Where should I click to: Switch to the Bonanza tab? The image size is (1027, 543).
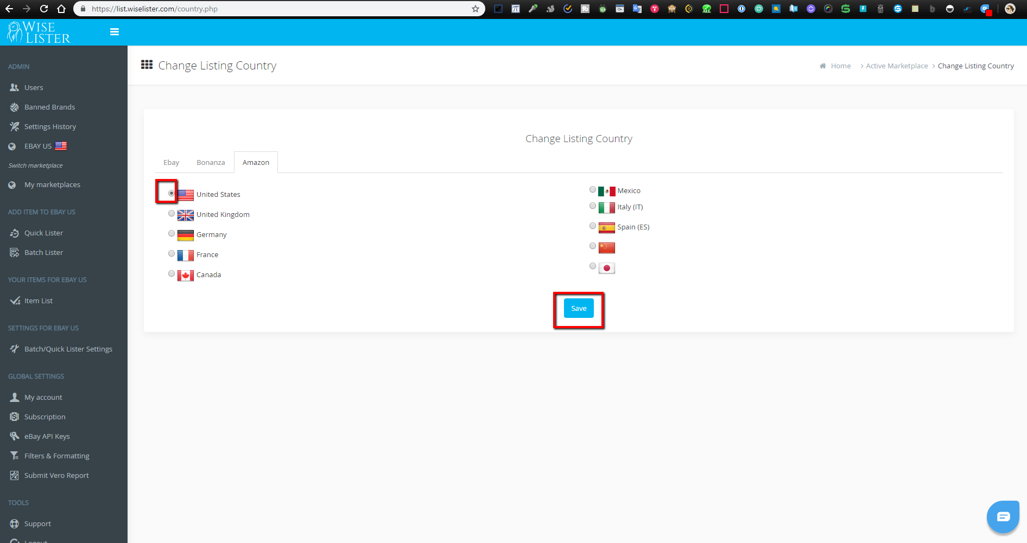(x=211, y=162)
